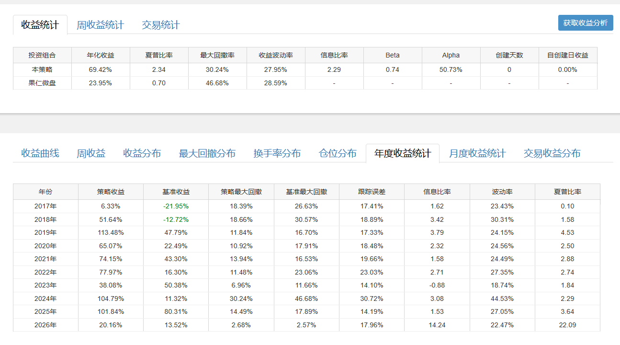Viewport: 620px width, 345px height.
Task: Click the 基准收益 column header
Action: click(x=176, y=192)
